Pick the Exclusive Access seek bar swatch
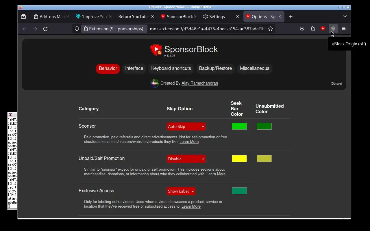 pos(239,191)
